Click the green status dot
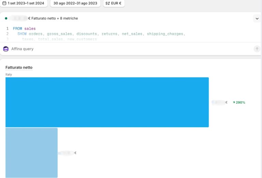 [x=6, y=18]
